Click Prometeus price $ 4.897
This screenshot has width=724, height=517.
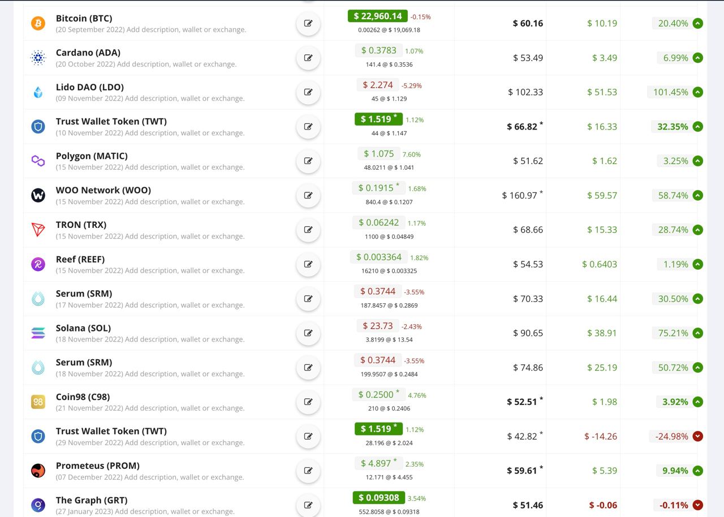[379, 463]
